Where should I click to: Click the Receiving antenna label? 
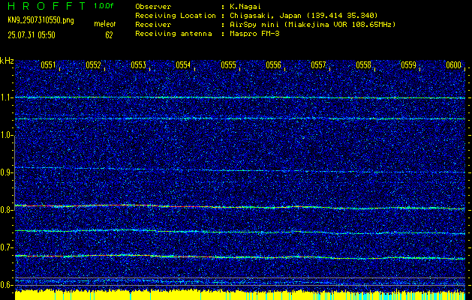(173, 34)
